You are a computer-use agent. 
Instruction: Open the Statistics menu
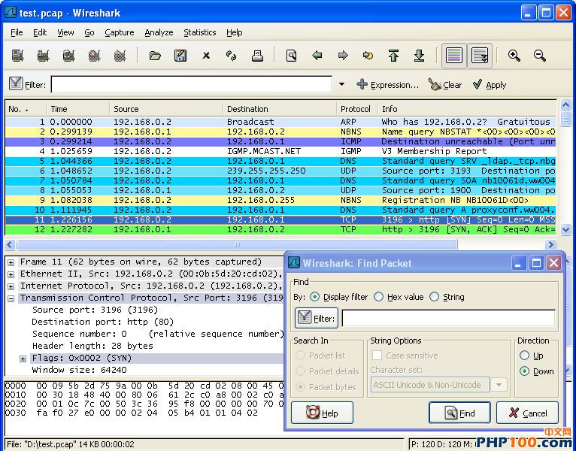199,32
